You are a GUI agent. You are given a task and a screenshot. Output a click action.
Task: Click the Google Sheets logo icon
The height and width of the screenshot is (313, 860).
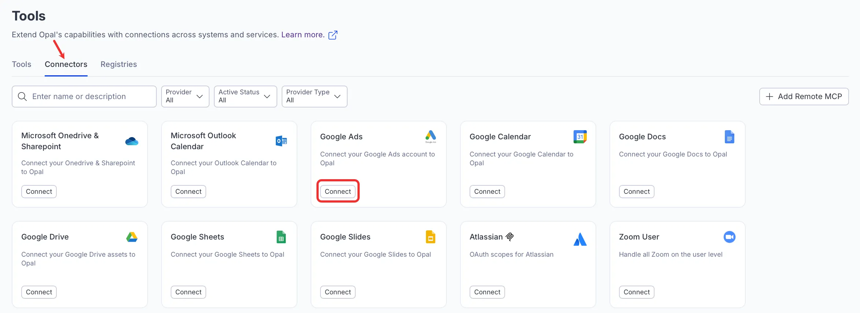click(281, 237)
